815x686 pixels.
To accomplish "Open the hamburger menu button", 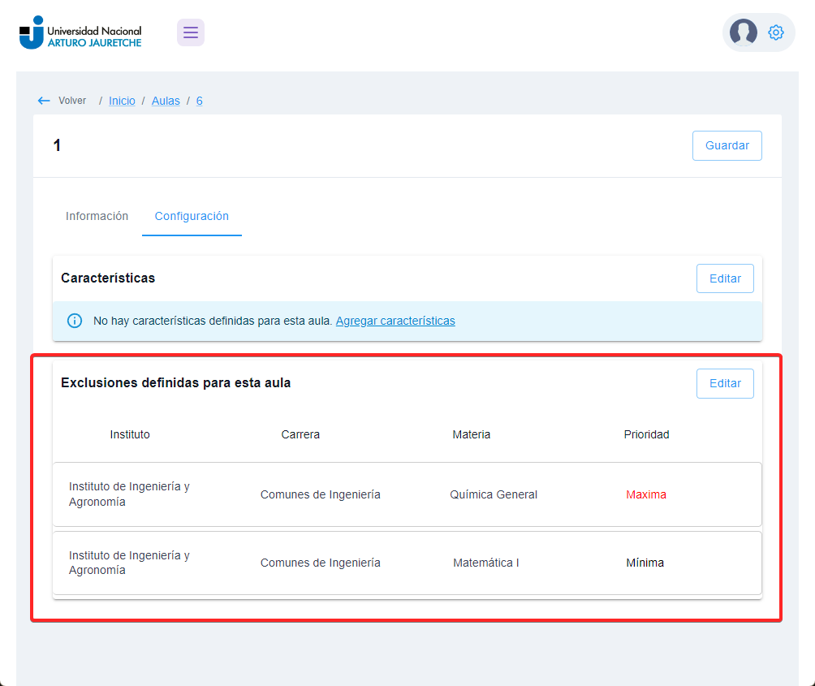I will pos(190,32).
